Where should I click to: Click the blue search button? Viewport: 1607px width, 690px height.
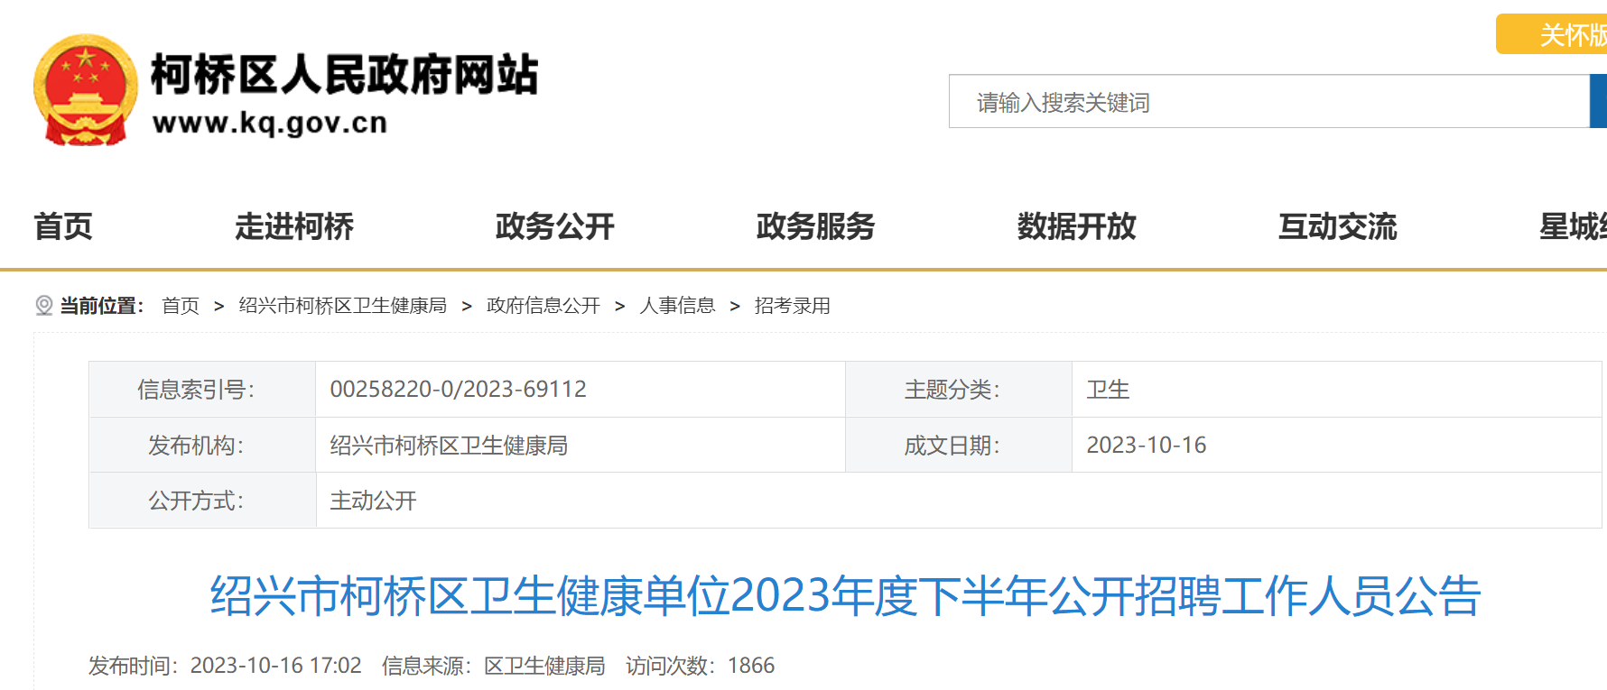pyautogui.click(x=1598, y=101)
